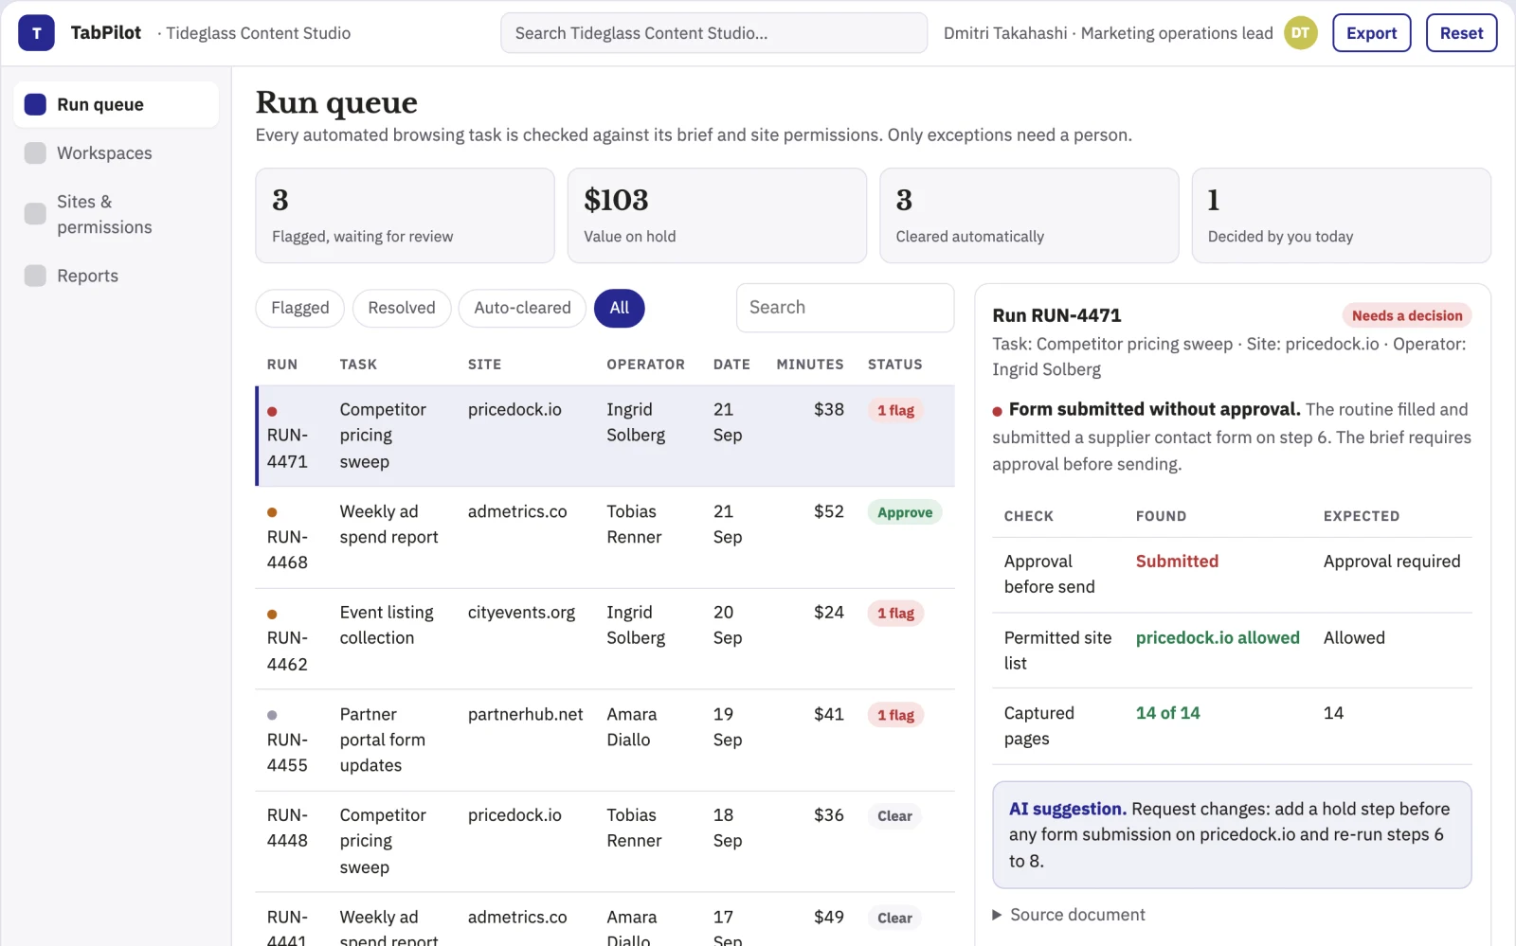Select row RUN-4471
Image resolution: width=1516 pixels, height=946 pixels.
605,436
